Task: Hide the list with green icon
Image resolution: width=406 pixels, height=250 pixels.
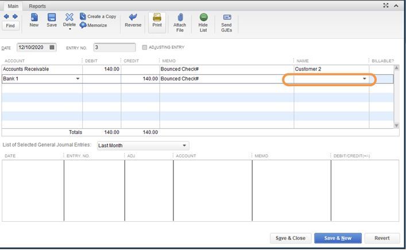Action: (x=203, y=17)
